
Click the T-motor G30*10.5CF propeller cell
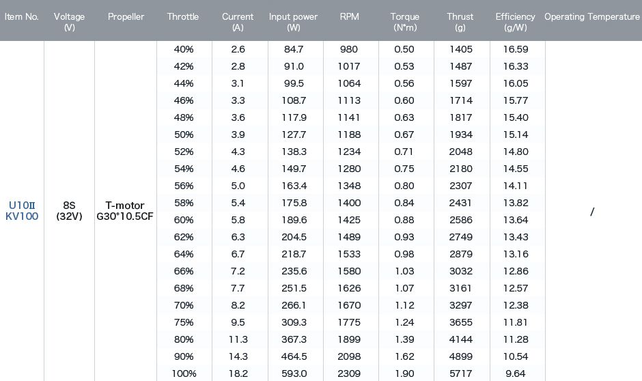(125, 211)
